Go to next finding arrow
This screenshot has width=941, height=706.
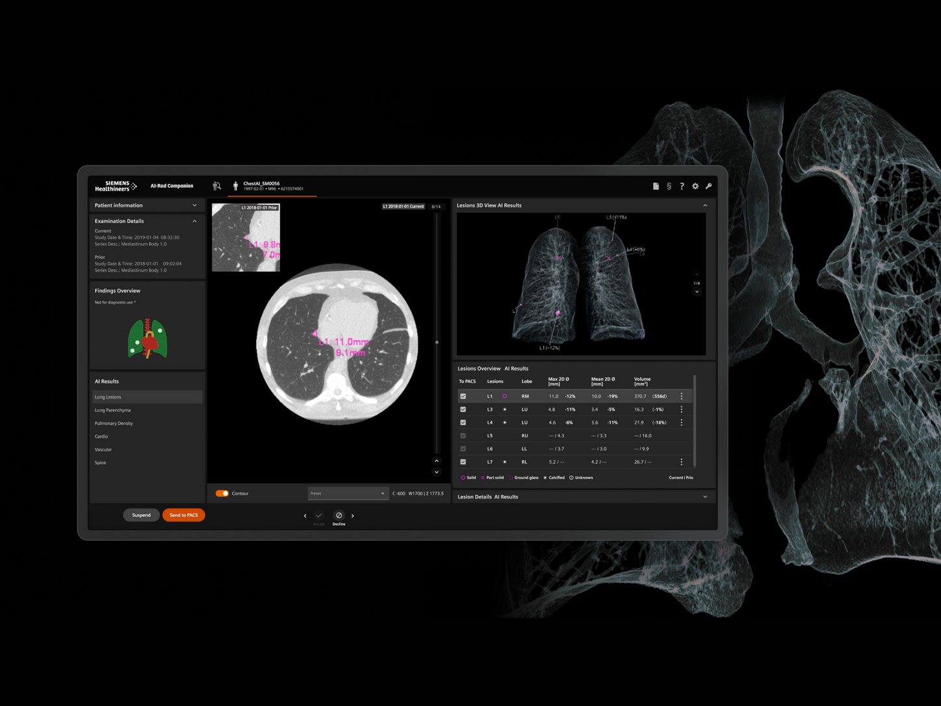coord(353,516)
